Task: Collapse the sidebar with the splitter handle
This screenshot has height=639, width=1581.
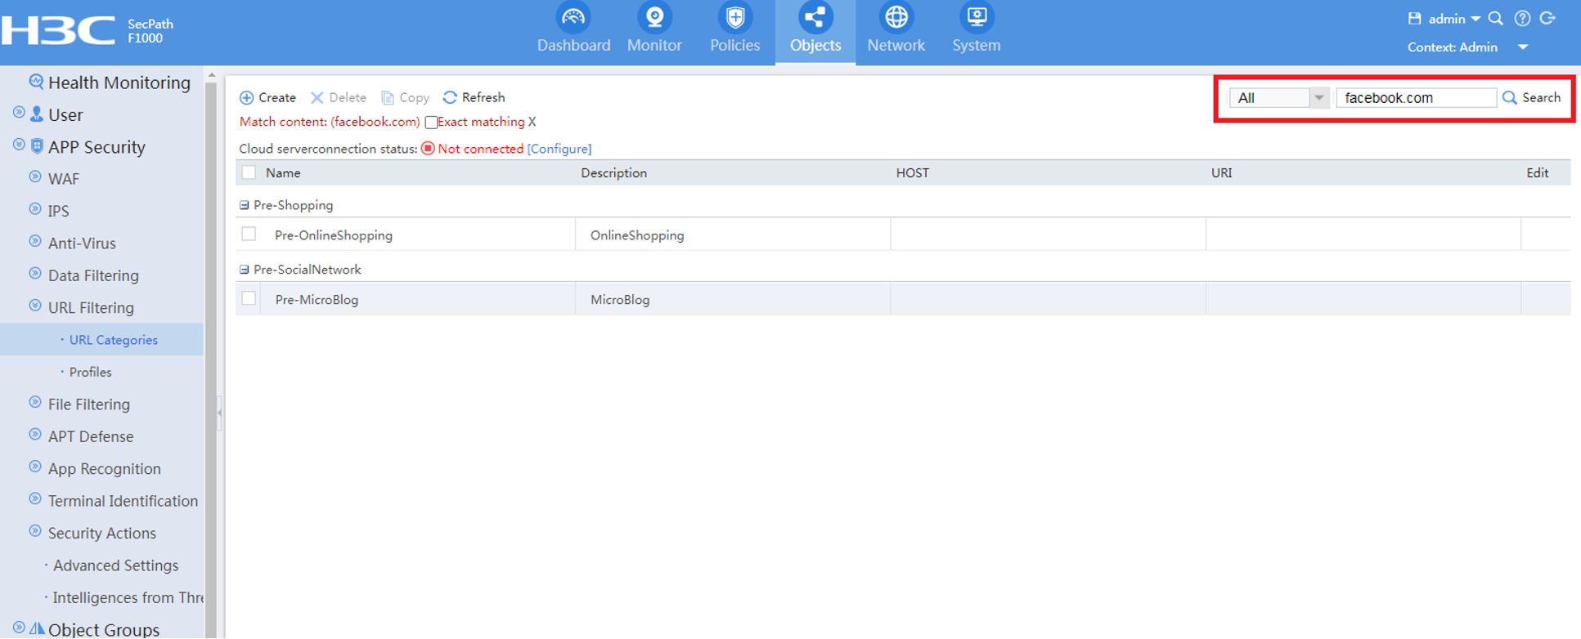Action: click(219, 413)
